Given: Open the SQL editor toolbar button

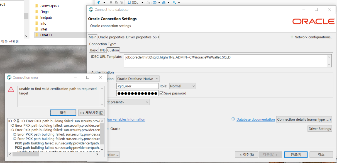Looking at the screenshot, I should click(133, 2).
